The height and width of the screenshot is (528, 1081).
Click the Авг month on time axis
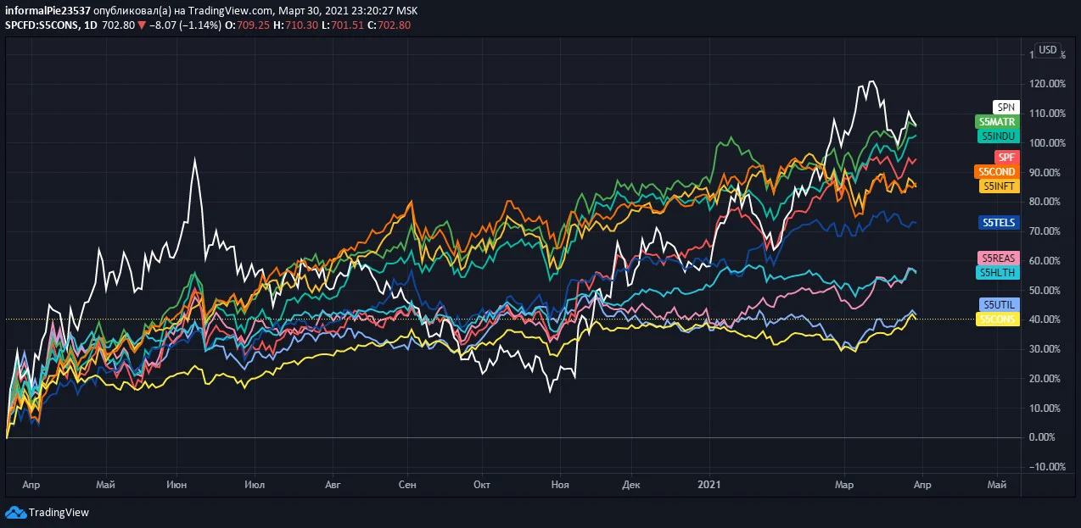coord(333,485)
